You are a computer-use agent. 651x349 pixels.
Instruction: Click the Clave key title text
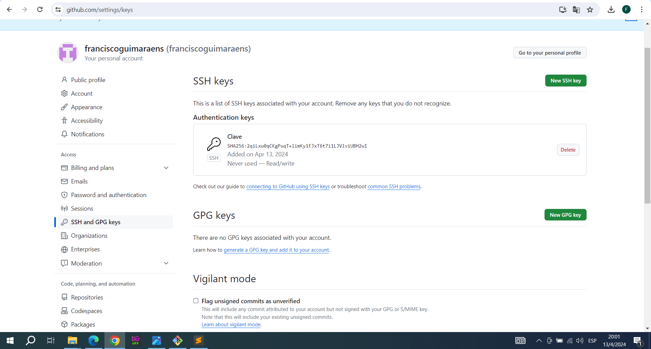click(x=235, y=137)
